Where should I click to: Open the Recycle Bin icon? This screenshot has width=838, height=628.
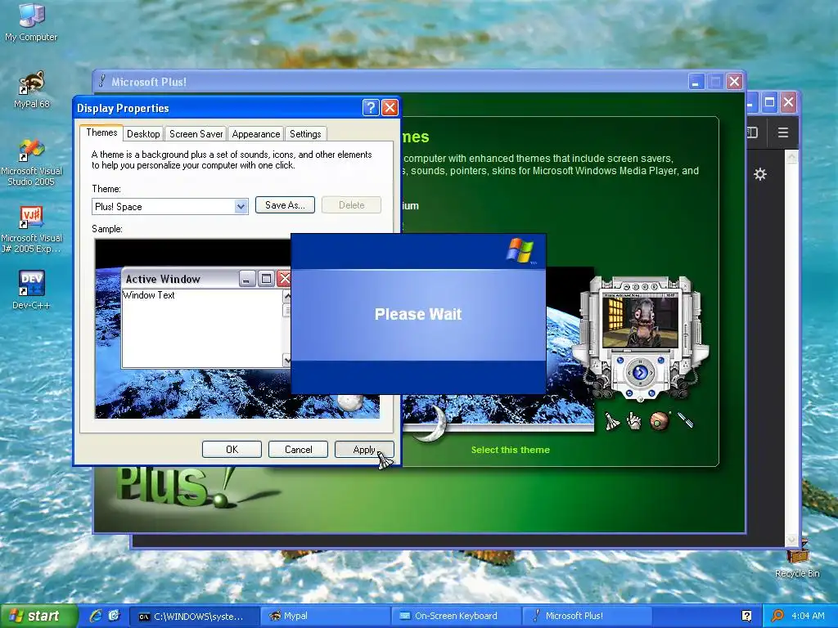[797, 558]
